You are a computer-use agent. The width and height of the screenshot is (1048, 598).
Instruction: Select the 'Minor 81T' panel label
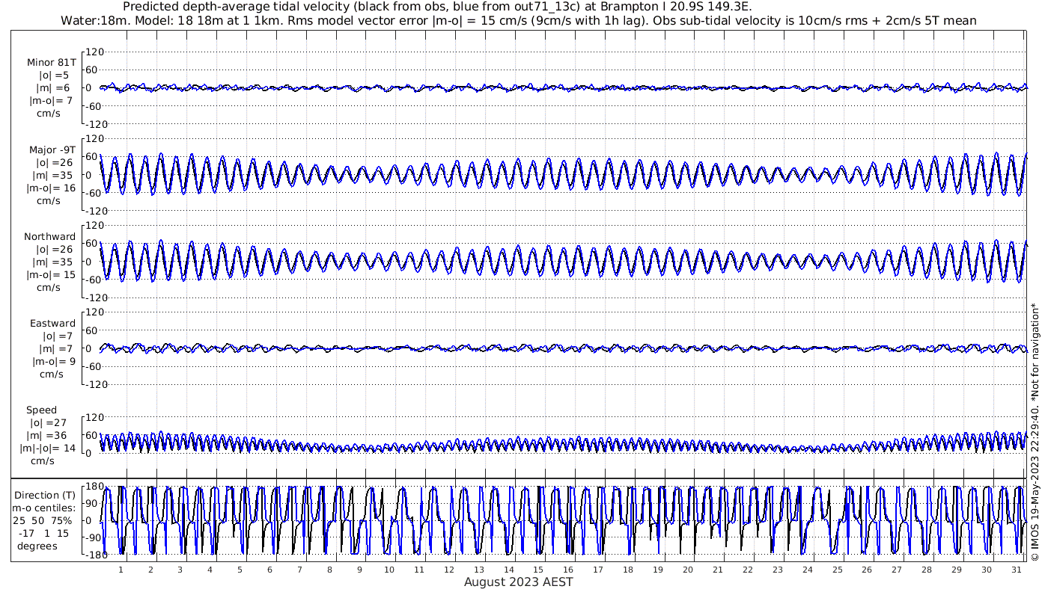(x=51, y=63)
